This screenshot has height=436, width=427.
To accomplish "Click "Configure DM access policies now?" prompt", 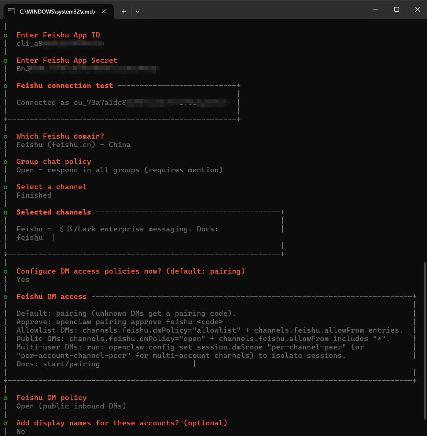I will coord(130,271).
